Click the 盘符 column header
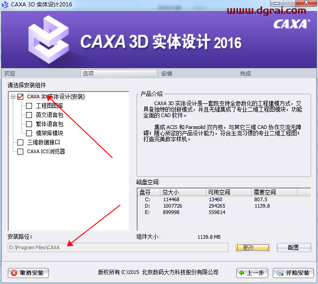Screen dimensions: 318x284 [x=148, y=192]
